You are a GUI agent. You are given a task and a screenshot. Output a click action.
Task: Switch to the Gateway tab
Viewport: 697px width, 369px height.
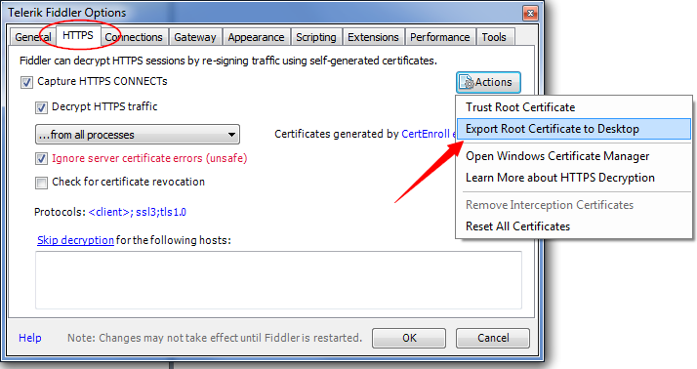click(x=194, y=37)
